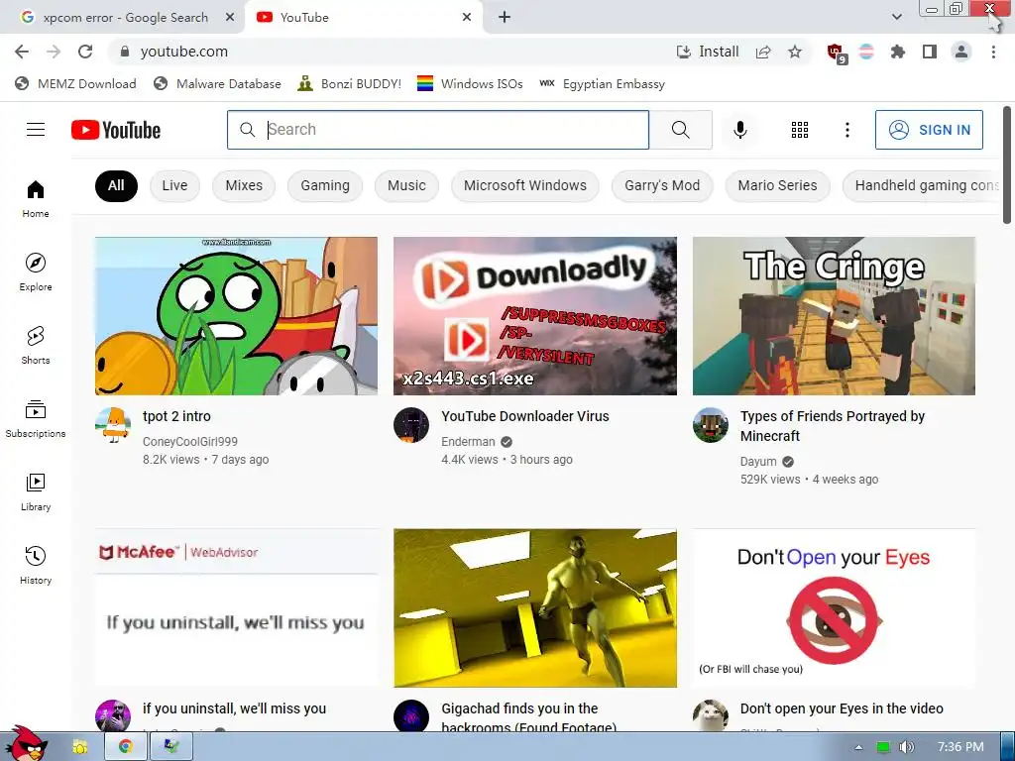Open Dayum channel name link
This screenshot has width=1015, height=761.
758,462
